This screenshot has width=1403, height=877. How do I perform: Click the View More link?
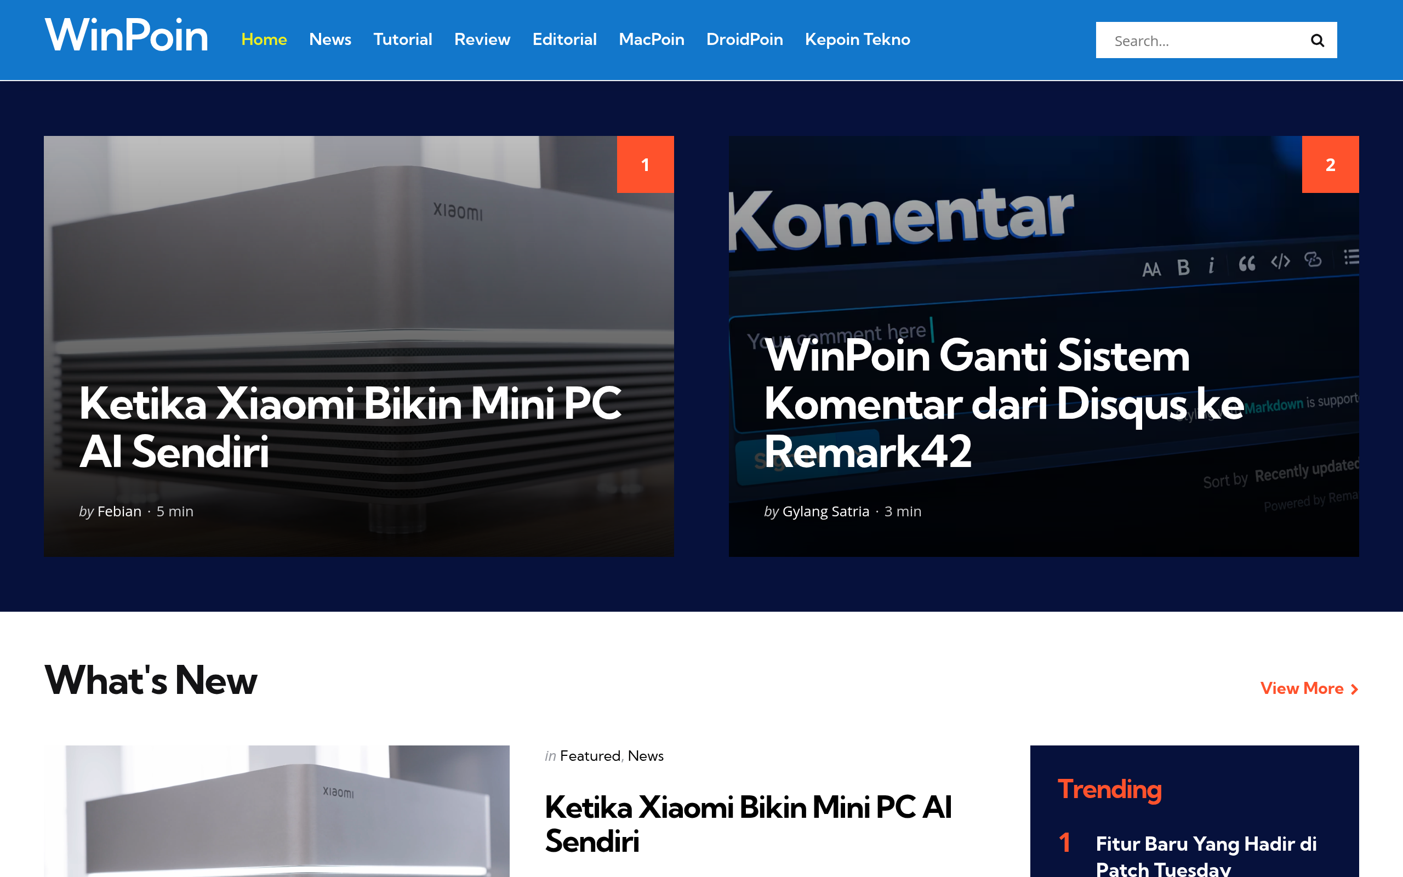pyautogui.click(x=1309, y=688)
